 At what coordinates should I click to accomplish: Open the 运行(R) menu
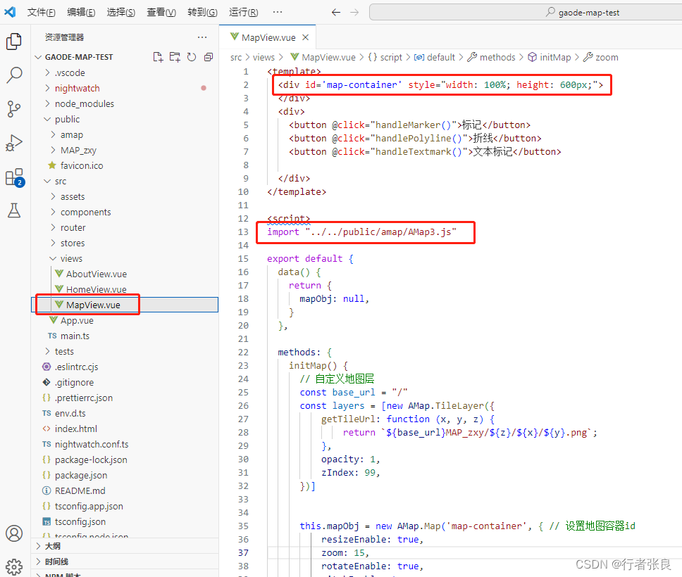click(x=243, y=12)
